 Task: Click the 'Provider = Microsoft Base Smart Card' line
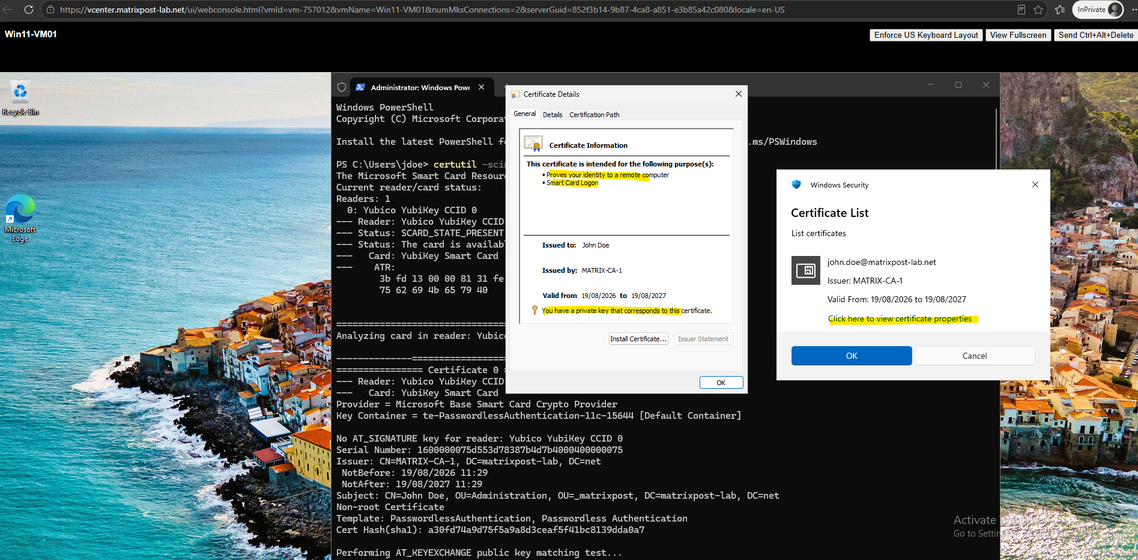pyautogui.click(x=477, y=404)
